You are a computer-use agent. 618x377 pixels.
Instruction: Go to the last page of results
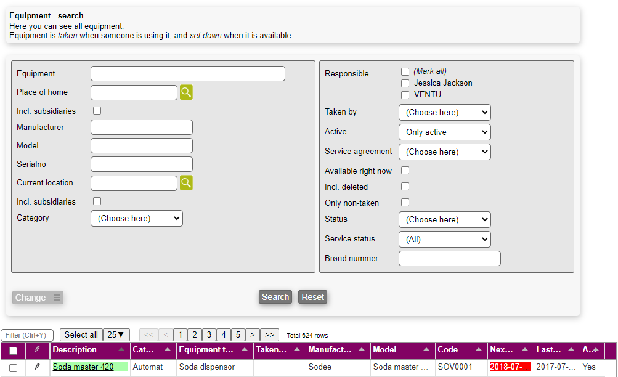269,334
